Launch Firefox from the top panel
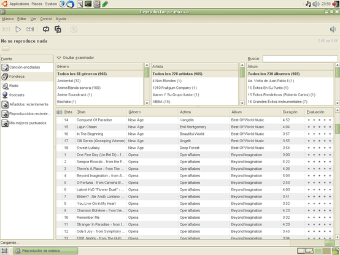 point(62,4)
